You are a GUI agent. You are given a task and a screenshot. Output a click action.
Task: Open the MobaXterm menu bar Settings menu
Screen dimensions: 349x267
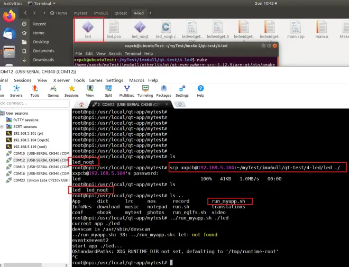[115, 80]
